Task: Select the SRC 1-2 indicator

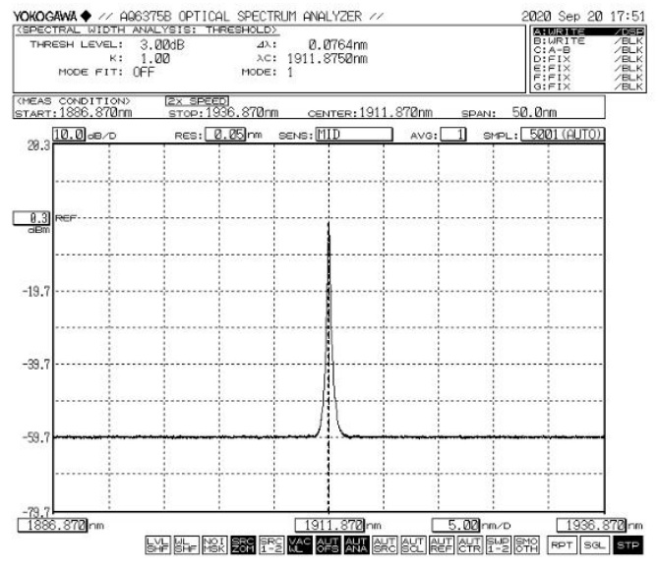Action: (271, 544)
